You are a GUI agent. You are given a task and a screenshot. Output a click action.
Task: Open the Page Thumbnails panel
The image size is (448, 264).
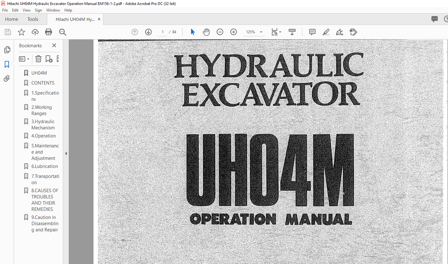7,49
